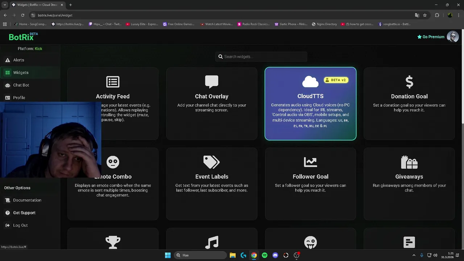This screenshot has height=261, width=464.
Task: Click the Giveaways gift boxes icon
Action: point(409,162)
